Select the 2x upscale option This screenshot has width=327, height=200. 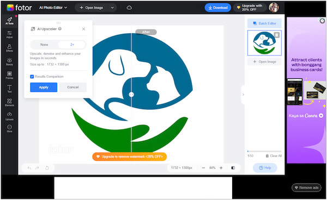click(72, 45)
